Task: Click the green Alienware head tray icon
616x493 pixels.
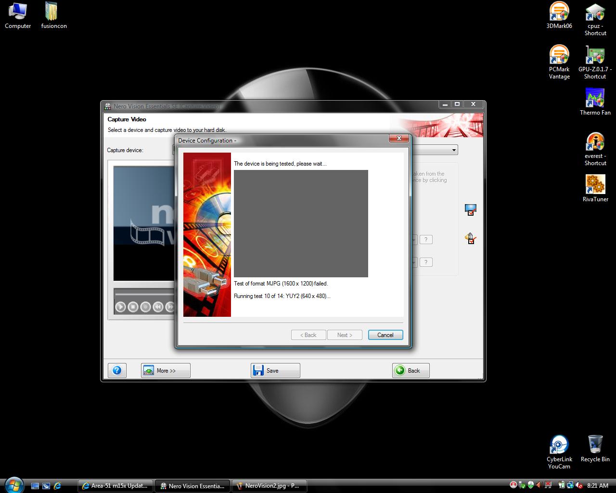Action: [531, 485]
